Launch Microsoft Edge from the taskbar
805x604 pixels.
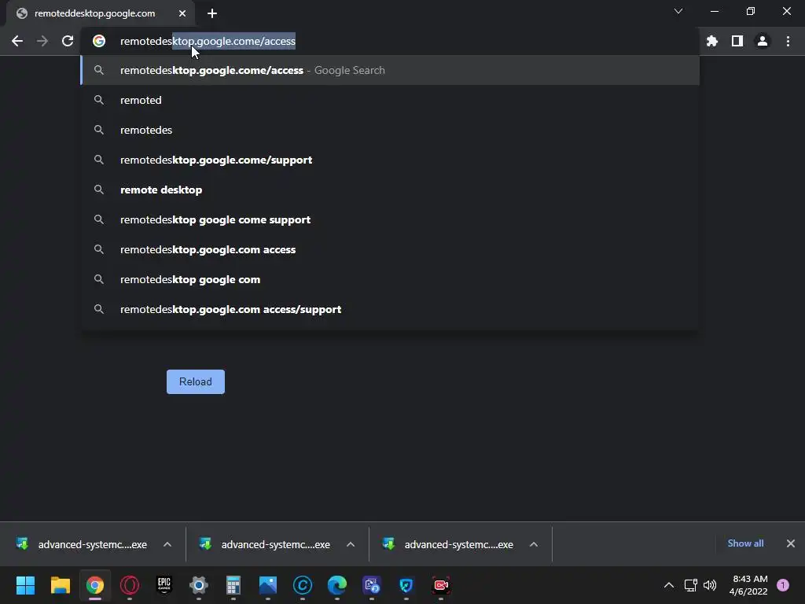tap(337, 585)
